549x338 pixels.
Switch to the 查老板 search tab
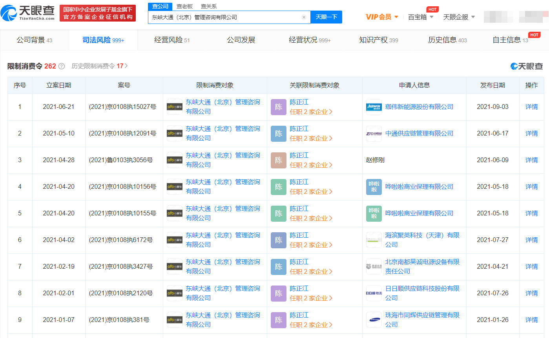click(184, 6)
